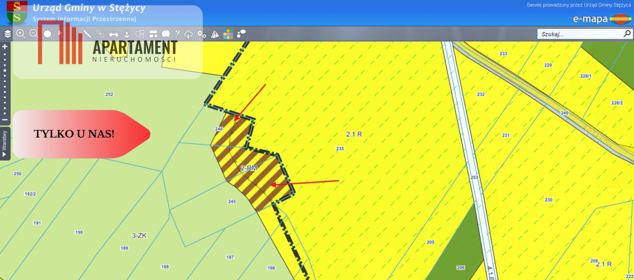
Task: Expand the Warstwy side panel
Action: tap(5, 144)
